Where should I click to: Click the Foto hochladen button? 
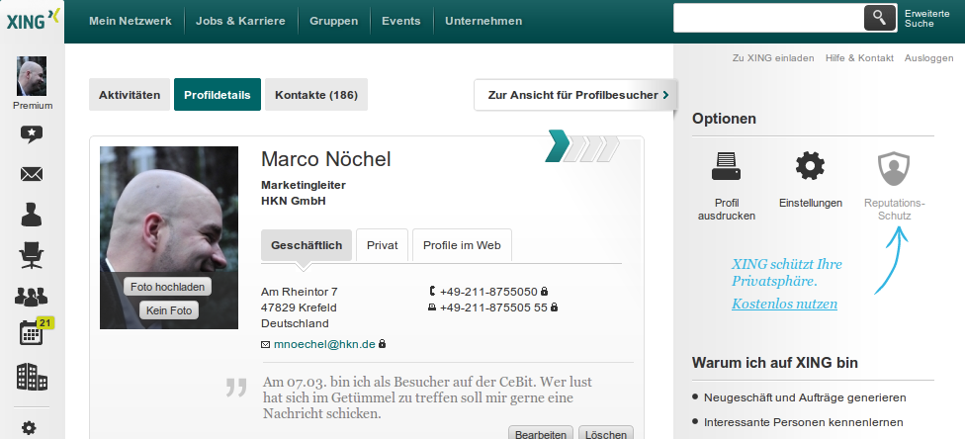pyautogui.click(x=167, y=287)
